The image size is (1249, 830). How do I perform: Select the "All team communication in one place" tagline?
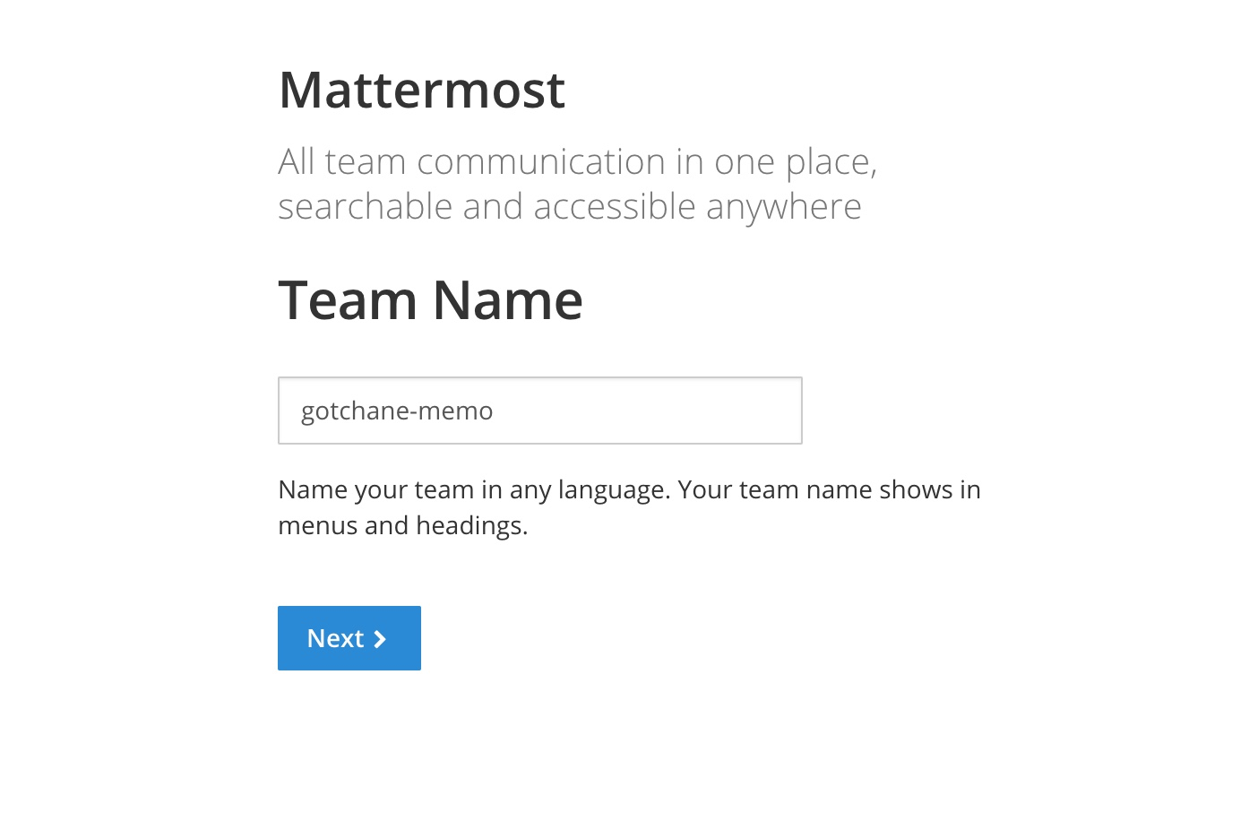tap(578, 184)
